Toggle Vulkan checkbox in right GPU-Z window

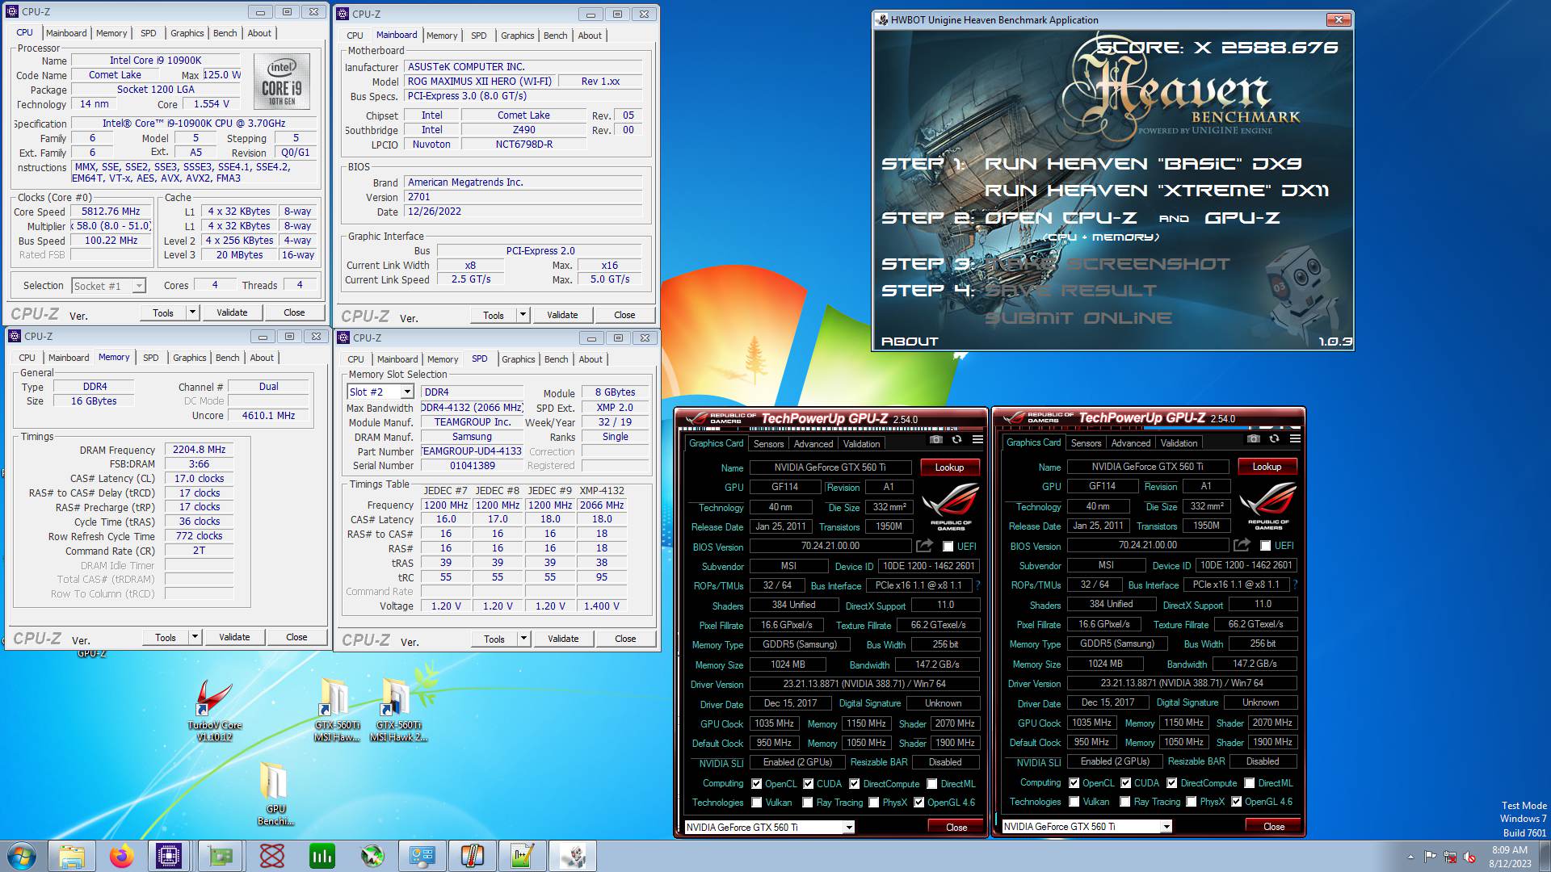(1074, 802)
